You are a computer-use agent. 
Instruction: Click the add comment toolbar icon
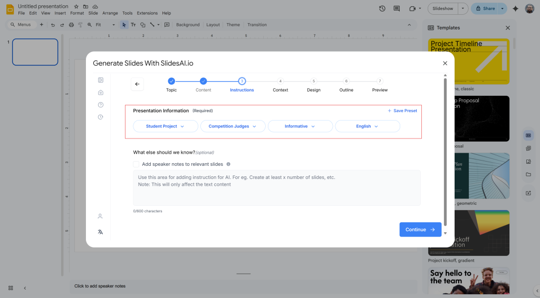tap(167, 25)
